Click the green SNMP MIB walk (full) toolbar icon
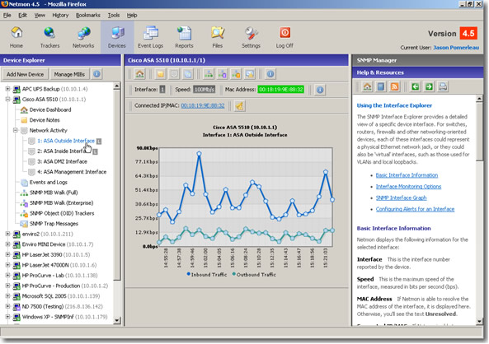The width and height of the screenshot is (489, 344). point(209,74)
